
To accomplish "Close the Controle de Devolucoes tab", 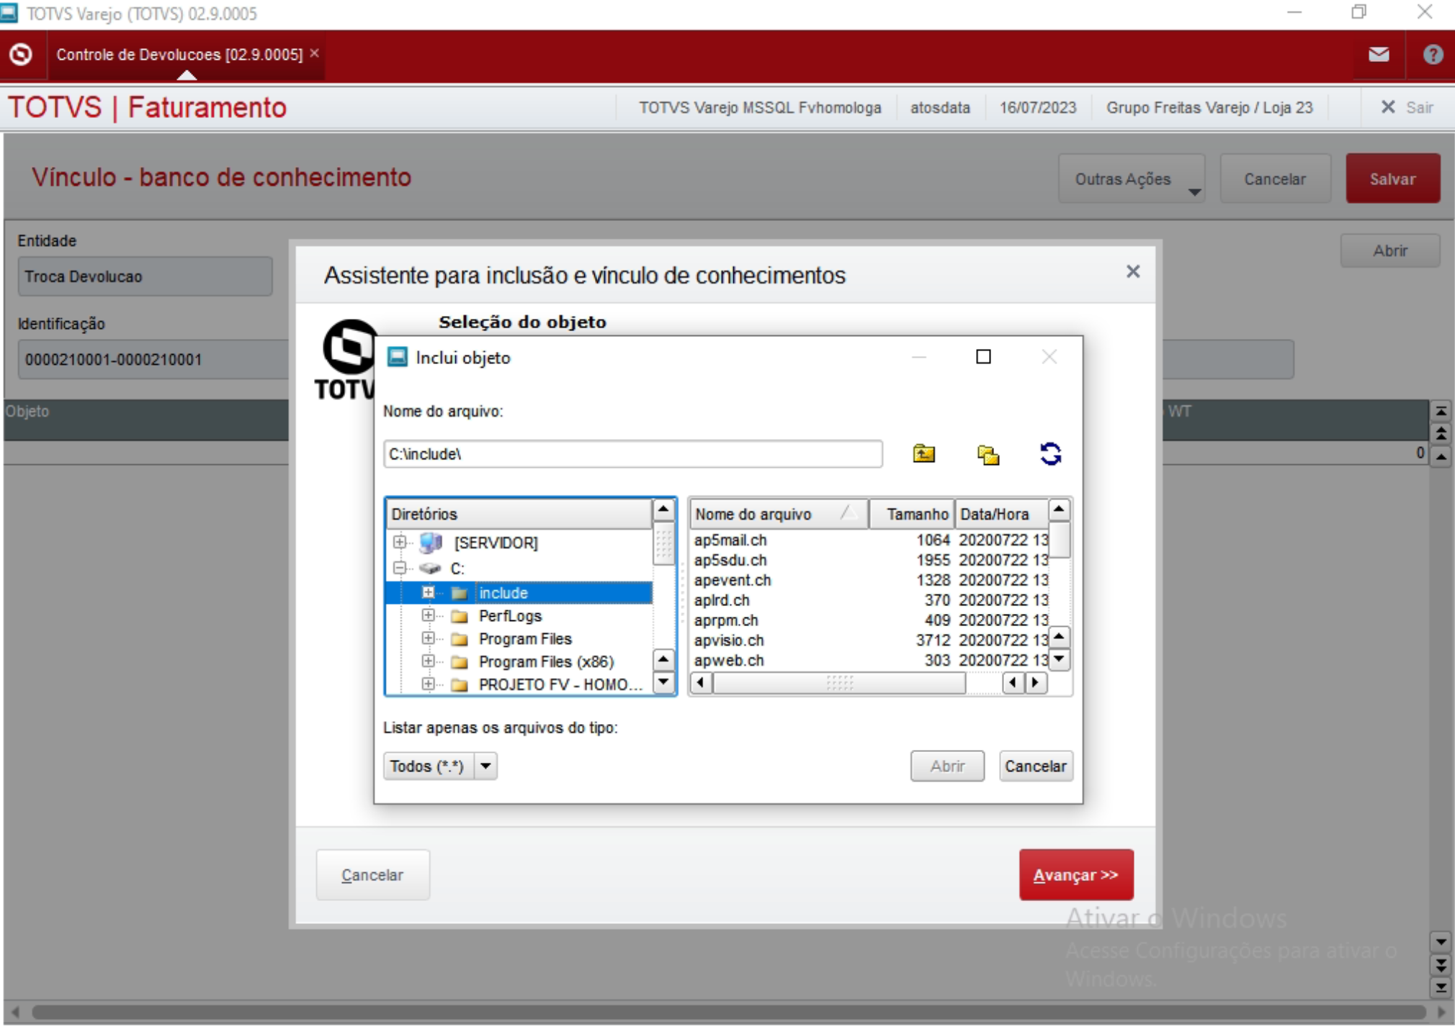I will coord(315,53).
